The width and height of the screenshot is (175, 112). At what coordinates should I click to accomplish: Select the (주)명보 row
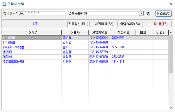tap(85, 38)
